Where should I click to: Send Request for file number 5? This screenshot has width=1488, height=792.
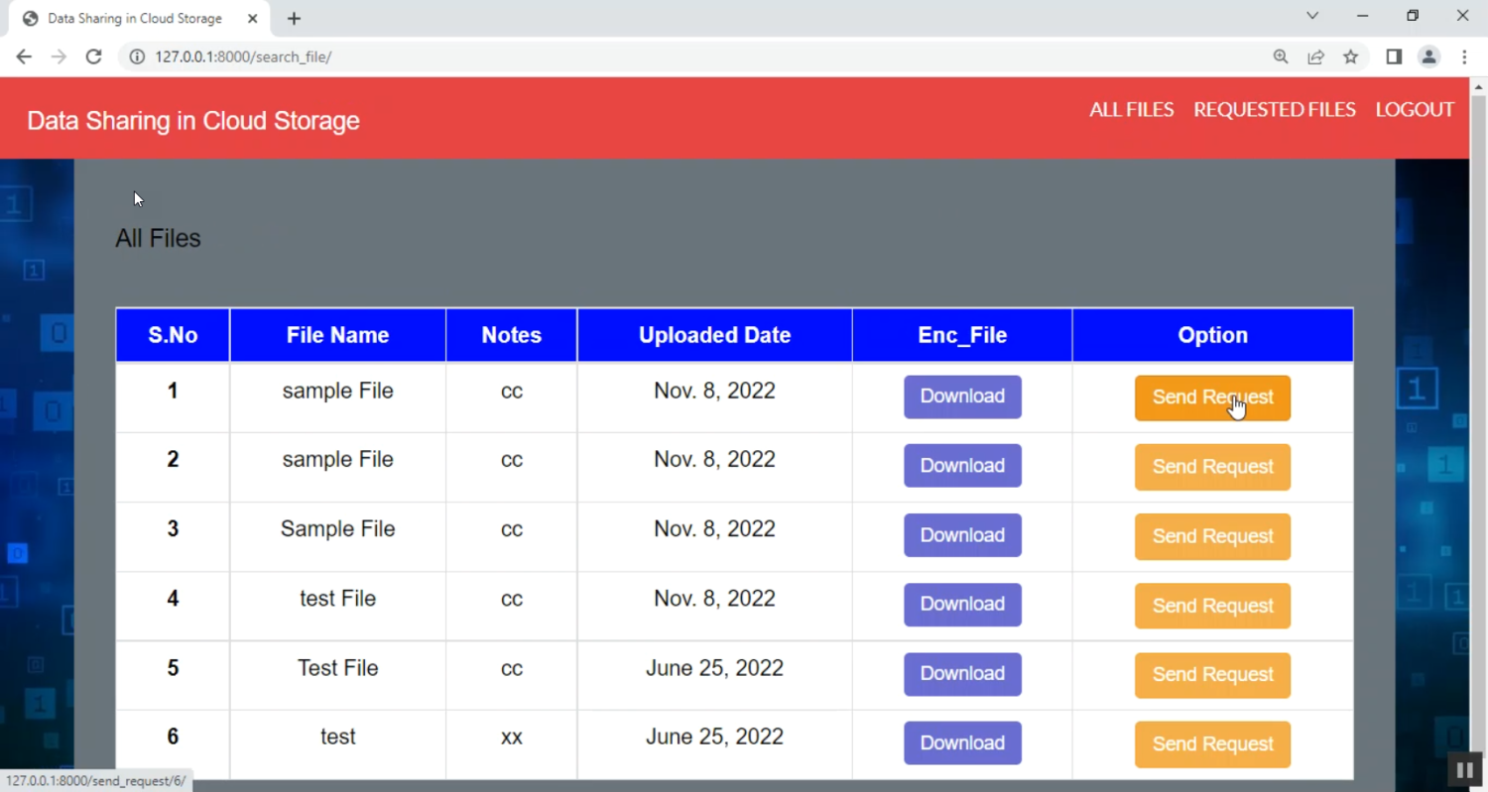coord(1212,675)
